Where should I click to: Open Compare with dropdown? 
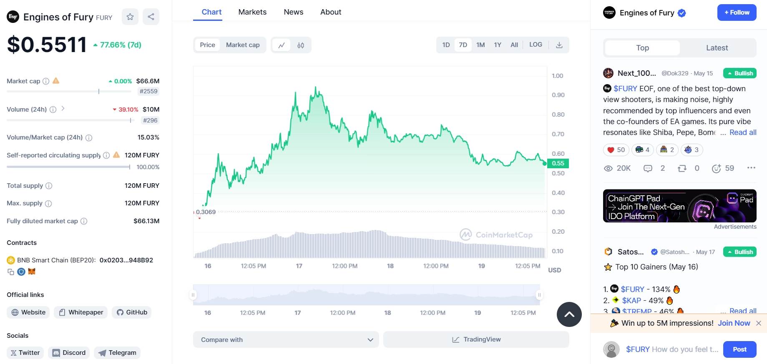[x=286, y=339]
